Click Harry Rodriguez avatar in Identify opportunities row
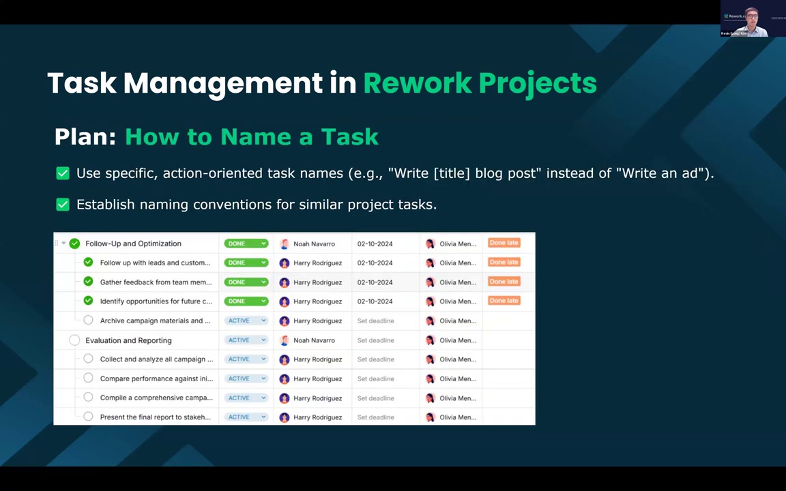The width and height of the screenshot is (786, 491). (285, 301)
